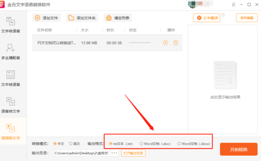Click the app logo icon
This screenshot has height=161, width=261.
2,5
